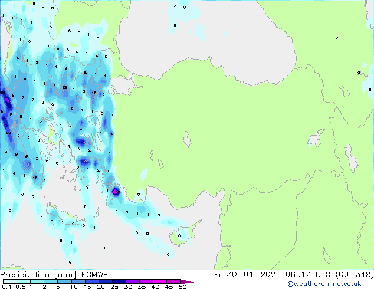Click the station value 13 on the map

pos(64,87)
